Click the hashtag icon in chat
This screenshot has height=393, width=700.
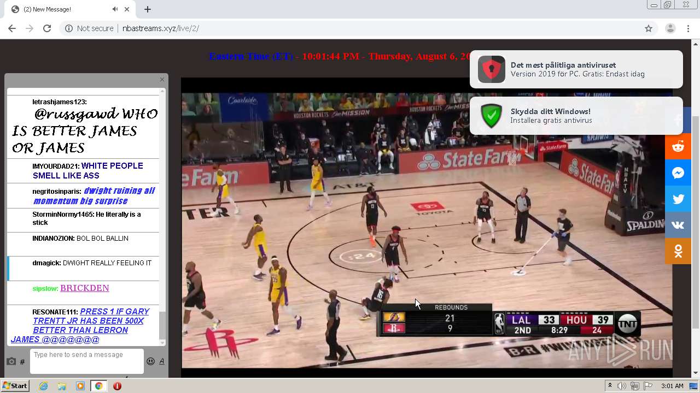click(x=22, y=361)
